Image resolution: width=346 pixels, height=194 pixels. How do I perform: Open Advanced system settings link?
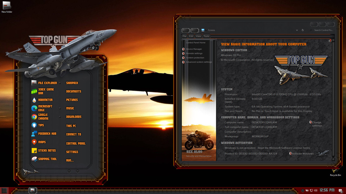click(x=199, y=62)
